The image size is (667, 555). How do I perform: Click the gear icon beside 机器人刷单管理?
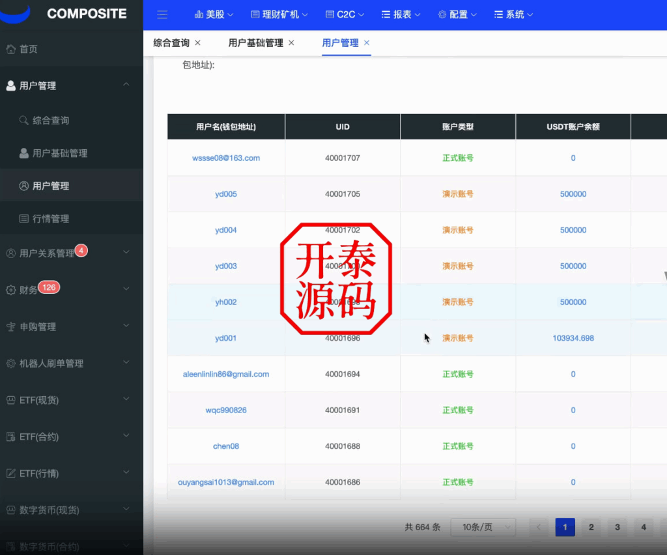coord(11,363)
